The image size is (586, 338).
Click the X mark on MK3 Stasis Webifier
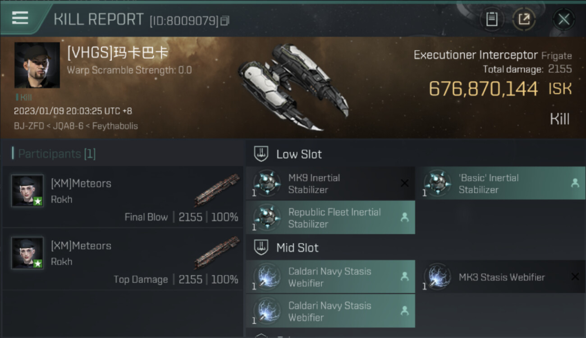point(575,277)
